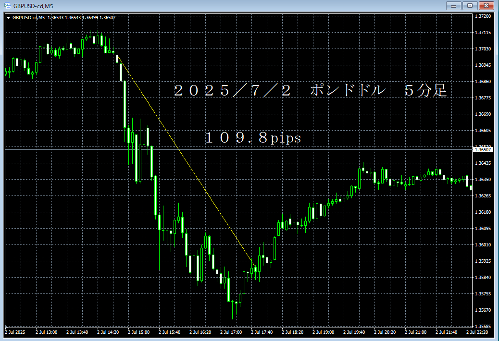Click price scale value 1.36095
This screenshot has height=341, width=499.
(483, 229)
